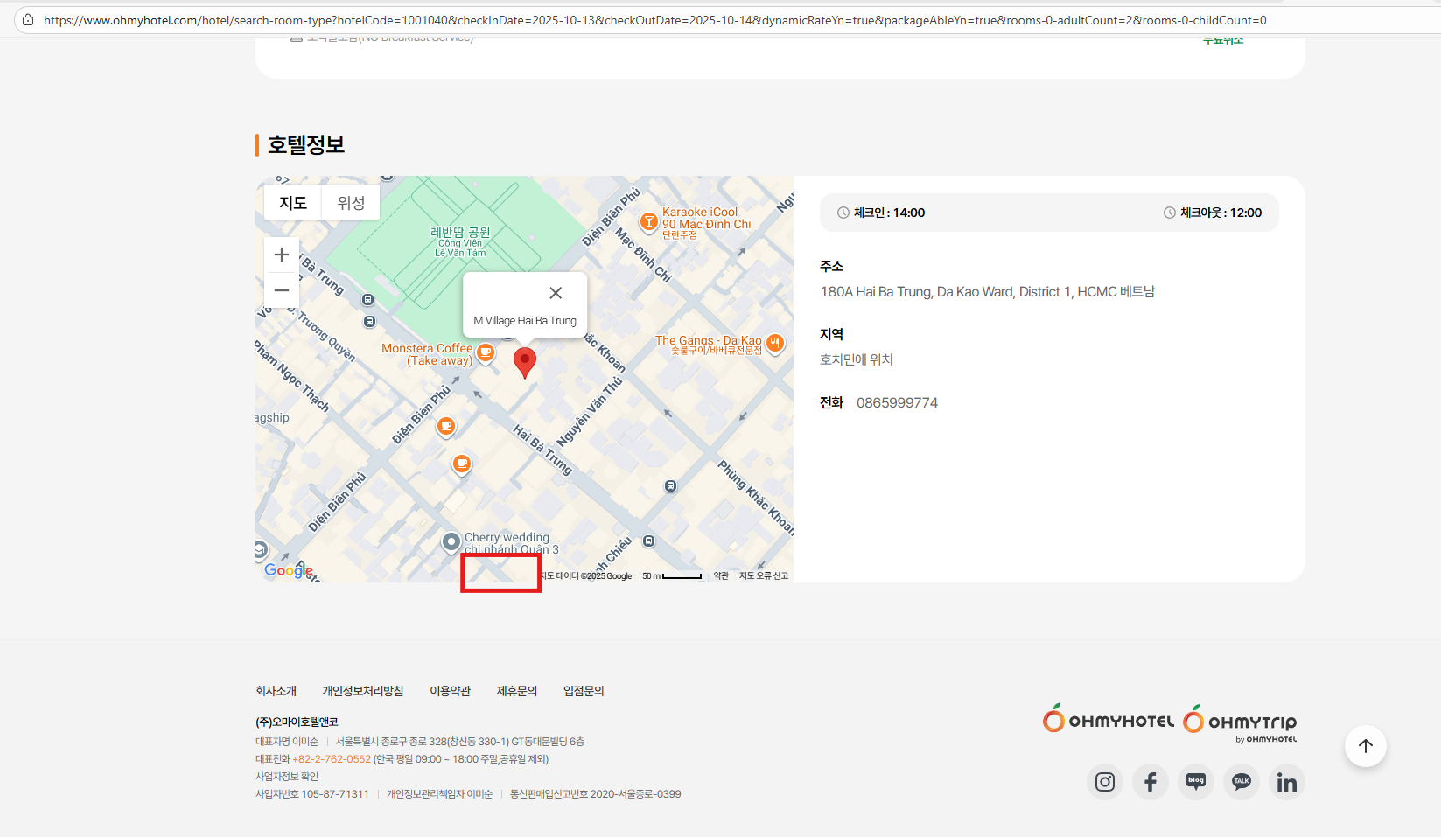This screenshot has width=1441, height=837.
Task: Select the 지도 map view tab
Action: [293, 203]
